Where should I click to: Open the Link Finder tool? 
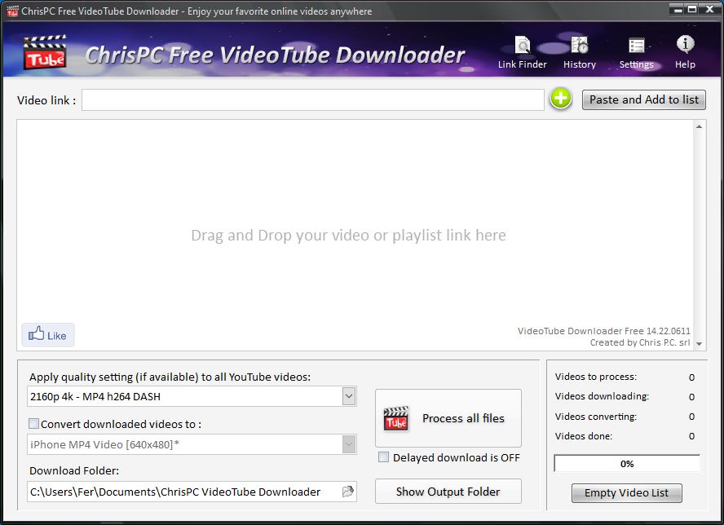click(x=523, y=53)
